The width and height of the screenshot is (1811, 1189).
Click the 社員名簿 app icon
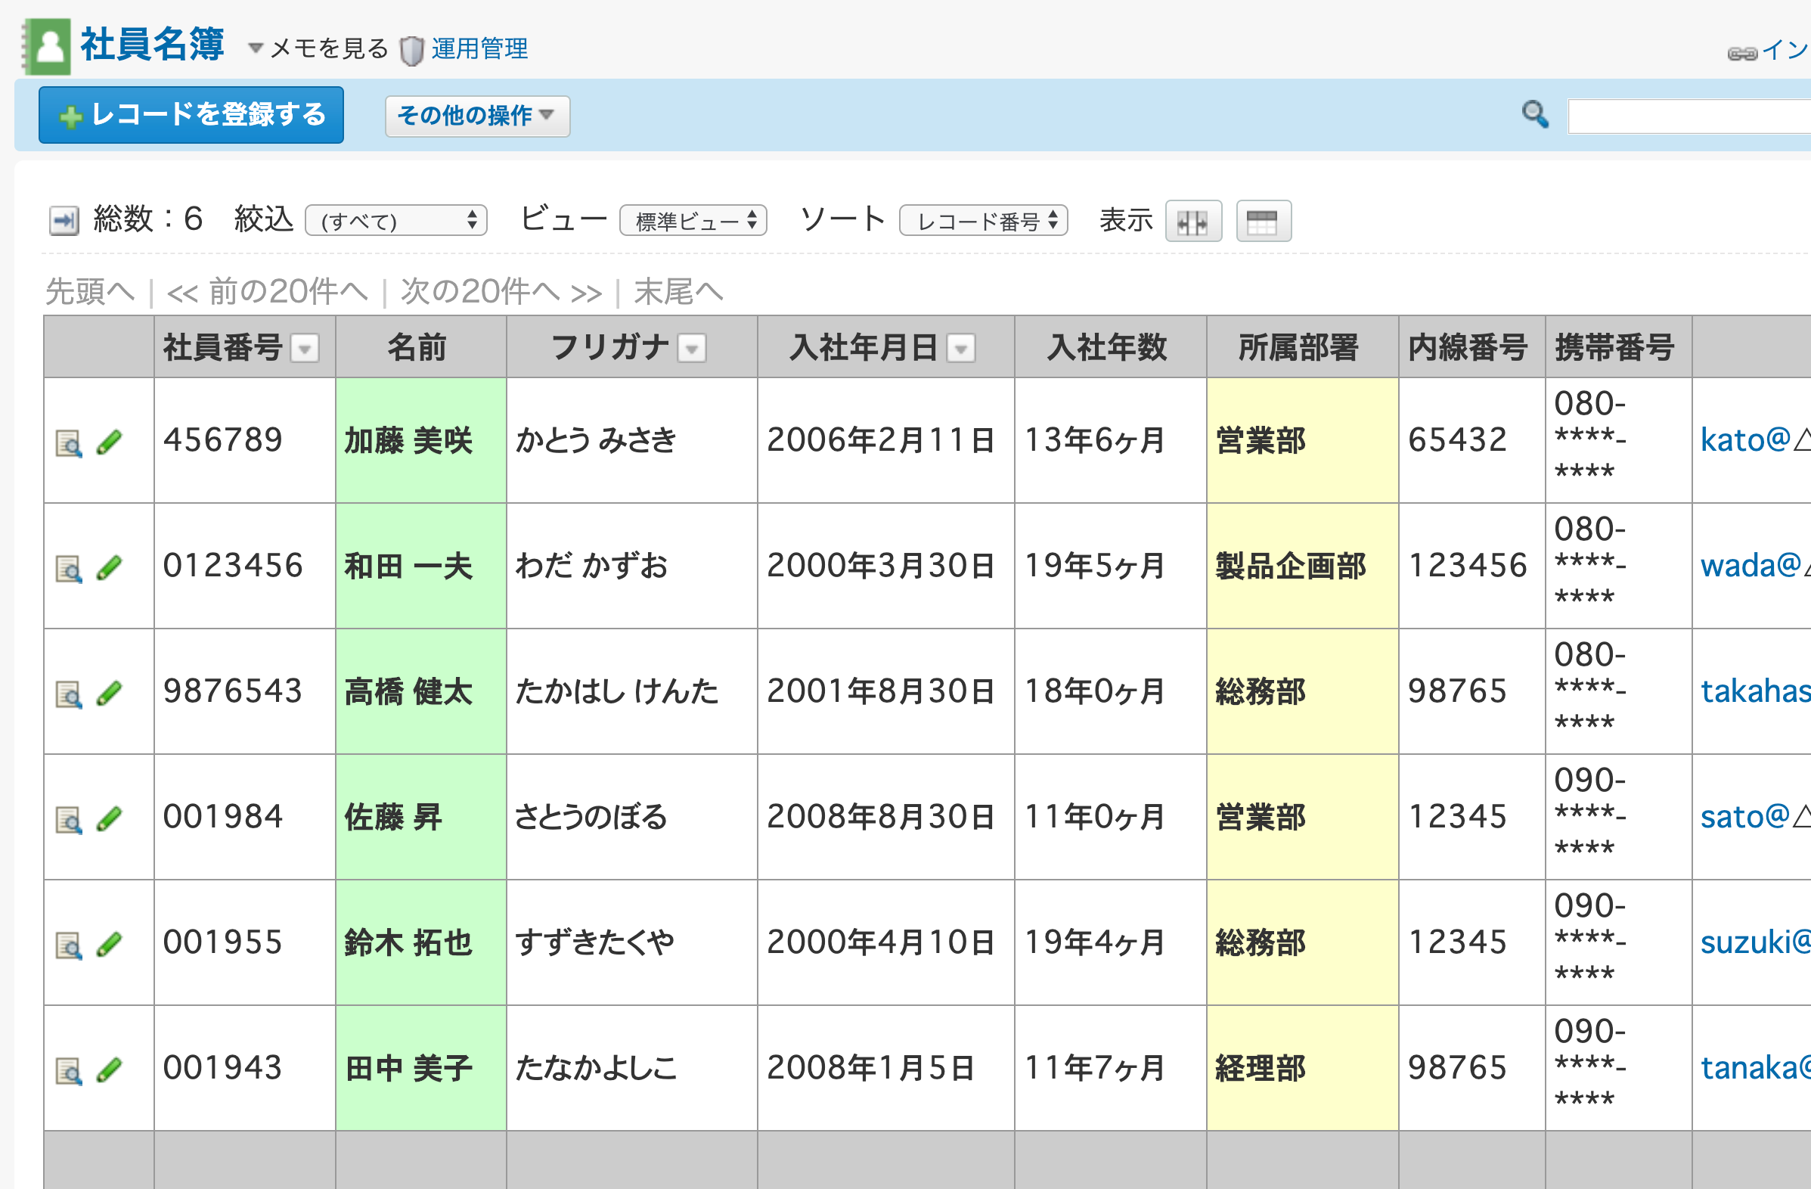click(46, 46)
